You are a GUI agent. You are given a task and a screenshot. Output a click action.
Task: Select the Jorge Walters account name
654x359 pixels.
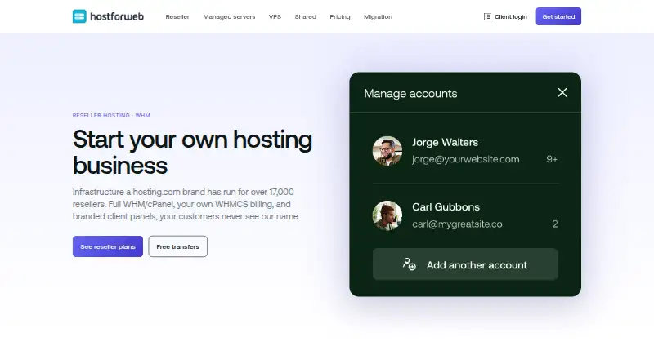tap(445, 142)
